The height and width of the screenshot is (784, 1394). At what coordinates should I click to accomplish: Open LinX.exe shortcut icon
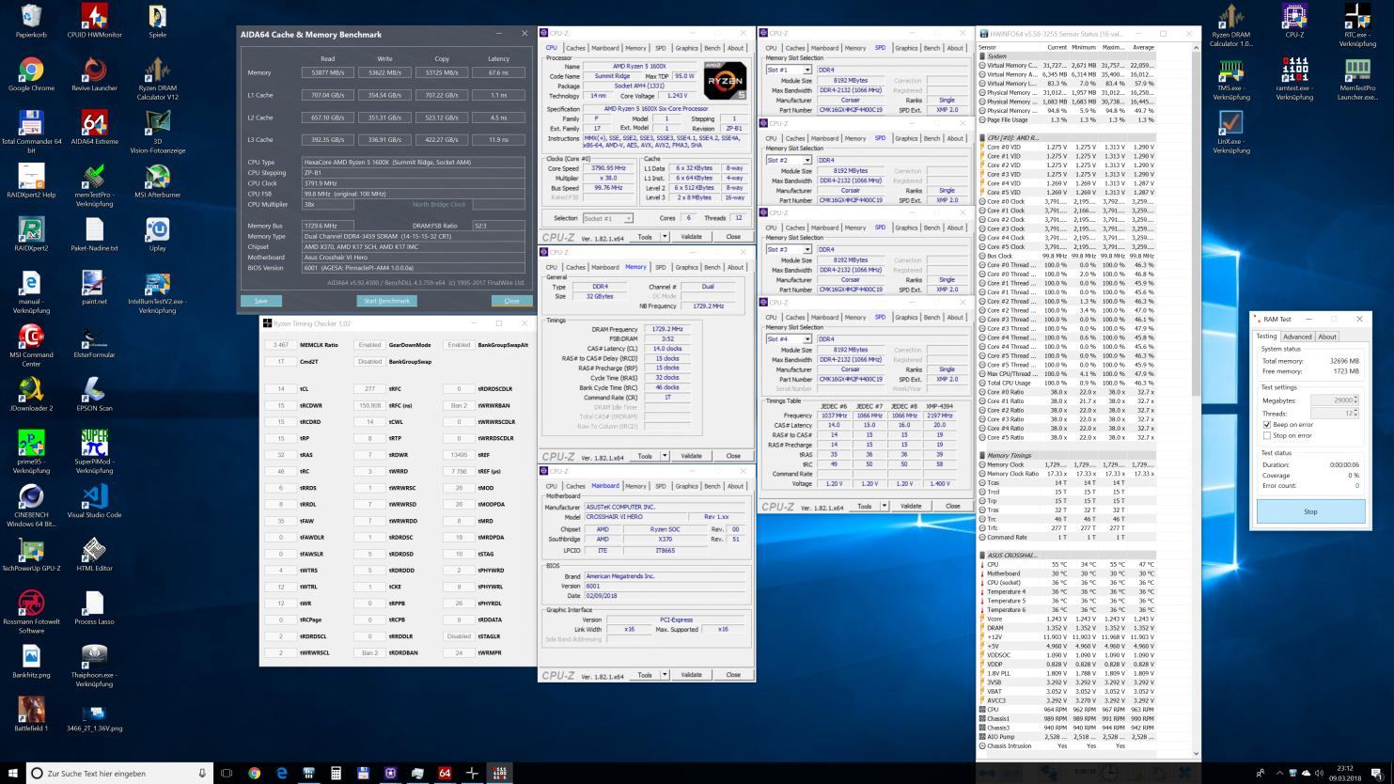click(x=1231, y=132)
